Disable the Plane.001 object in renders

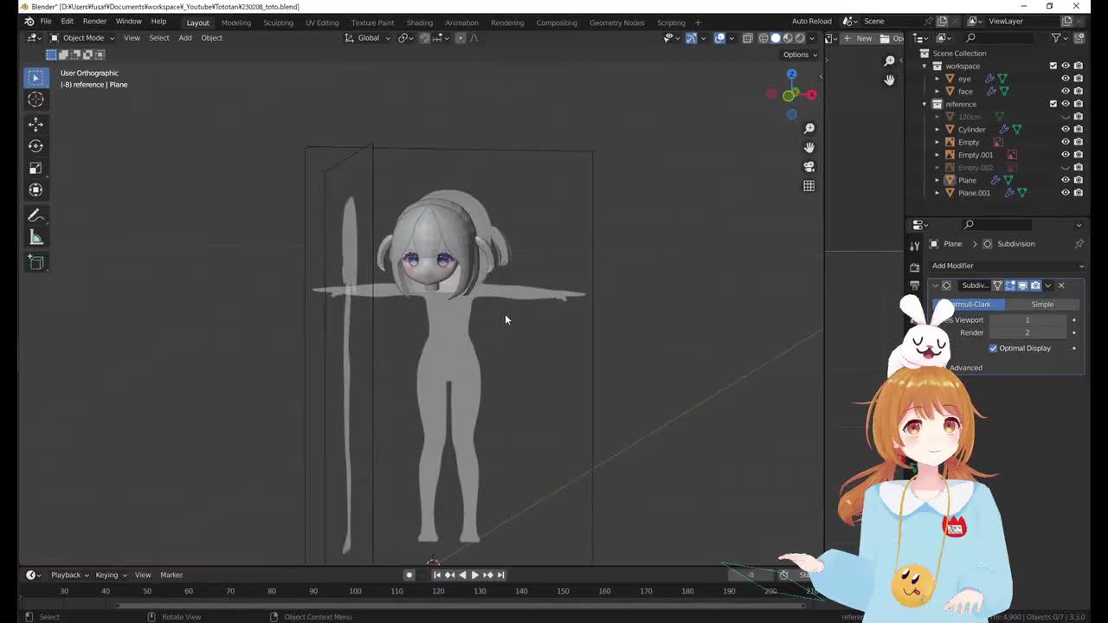tap(1078, 193)
